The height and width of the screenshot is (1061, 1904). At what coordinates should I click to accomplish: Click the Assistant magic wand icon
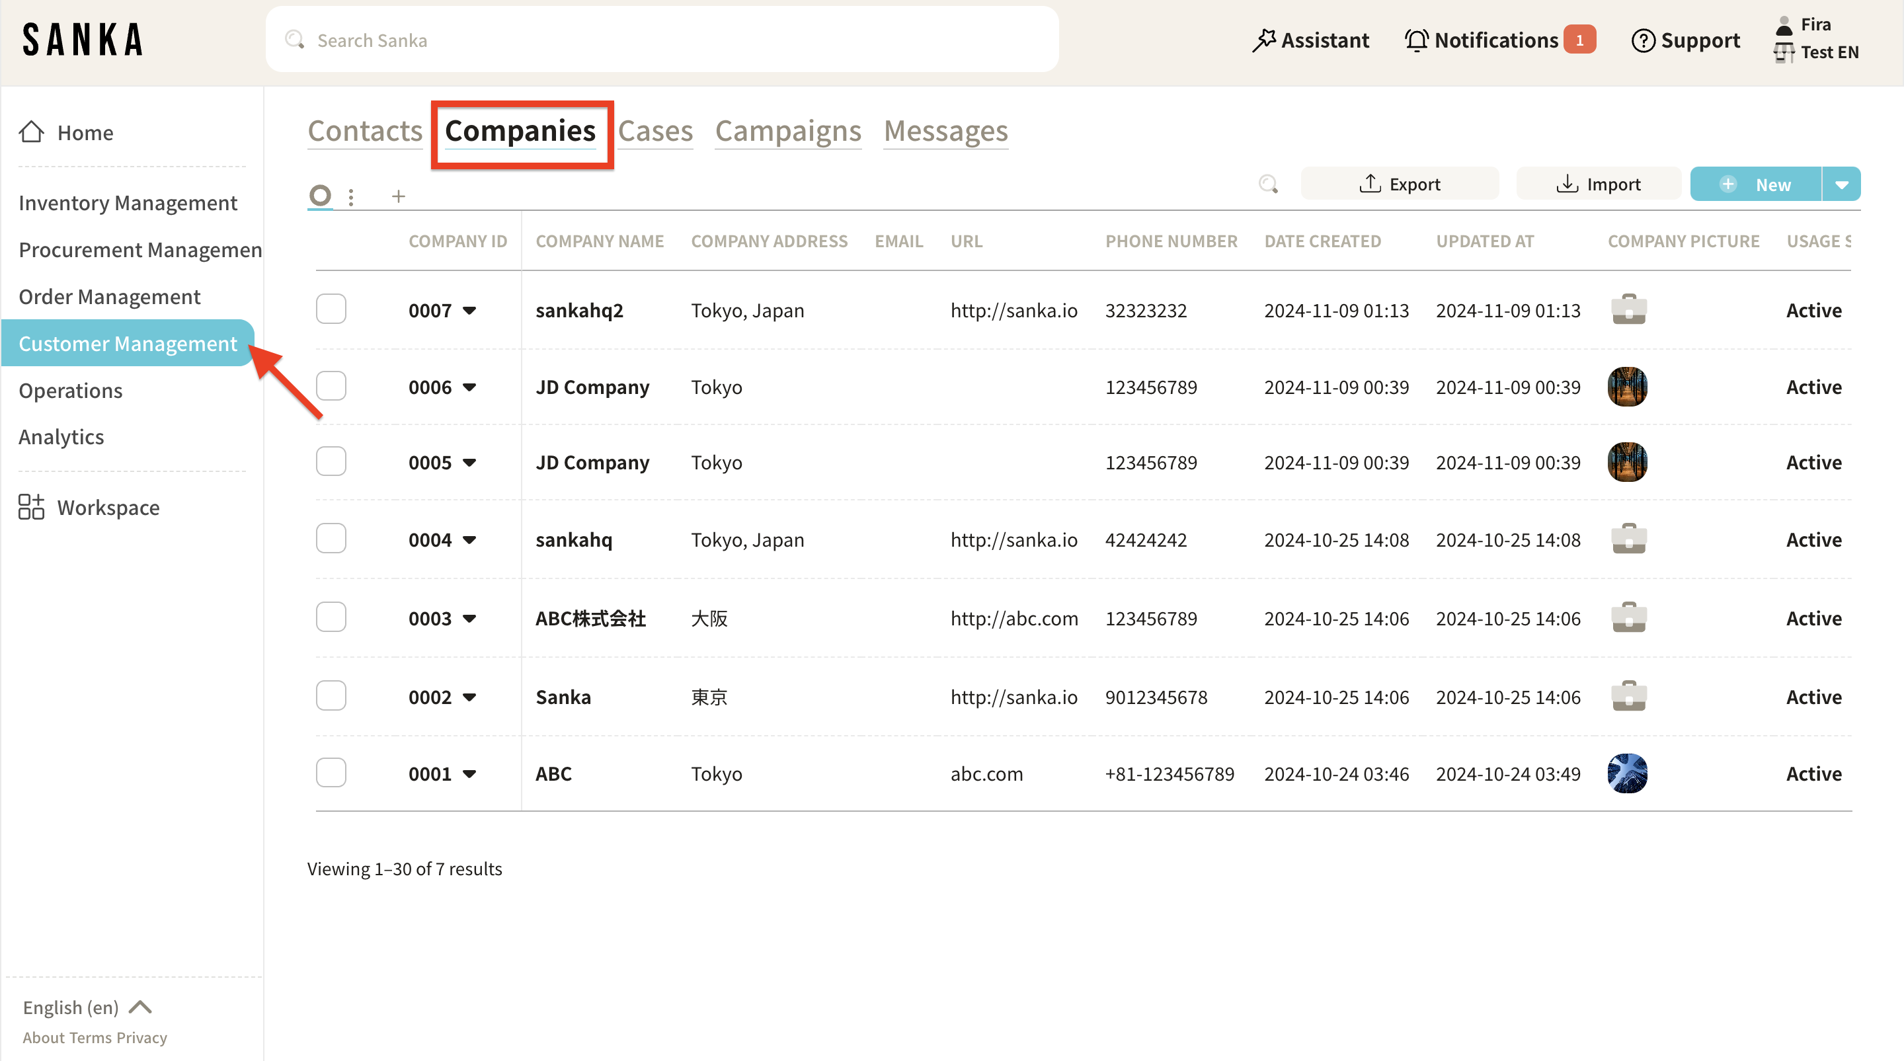click(x=1264, y=40)
